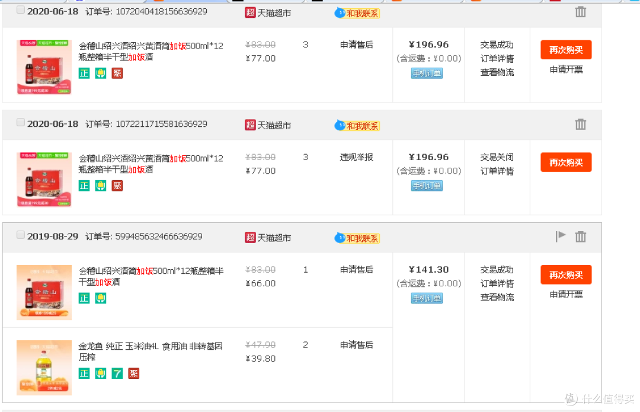This screenshot has height=412, width=640.
Task: Contact seller 和我联系 in order 1072211715581636929
Action: 357,126
